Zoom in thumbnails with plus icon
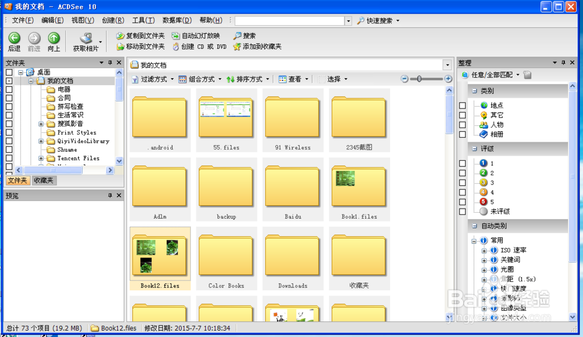The width and height of the screenshot is (583, 337). point(448,79)
